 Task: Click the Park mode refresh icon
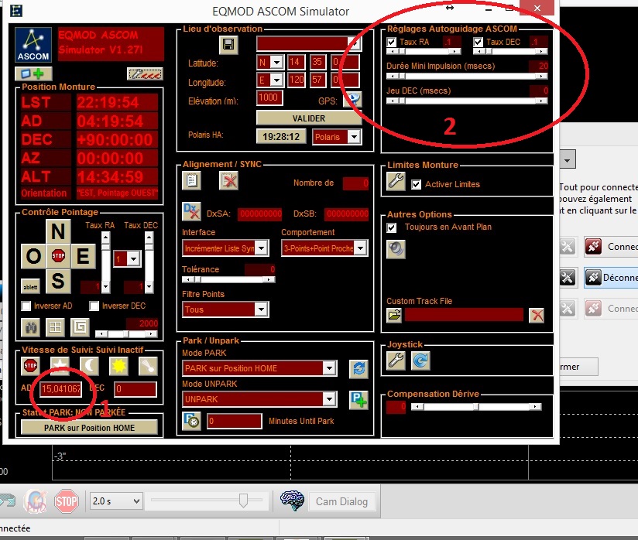359,368
